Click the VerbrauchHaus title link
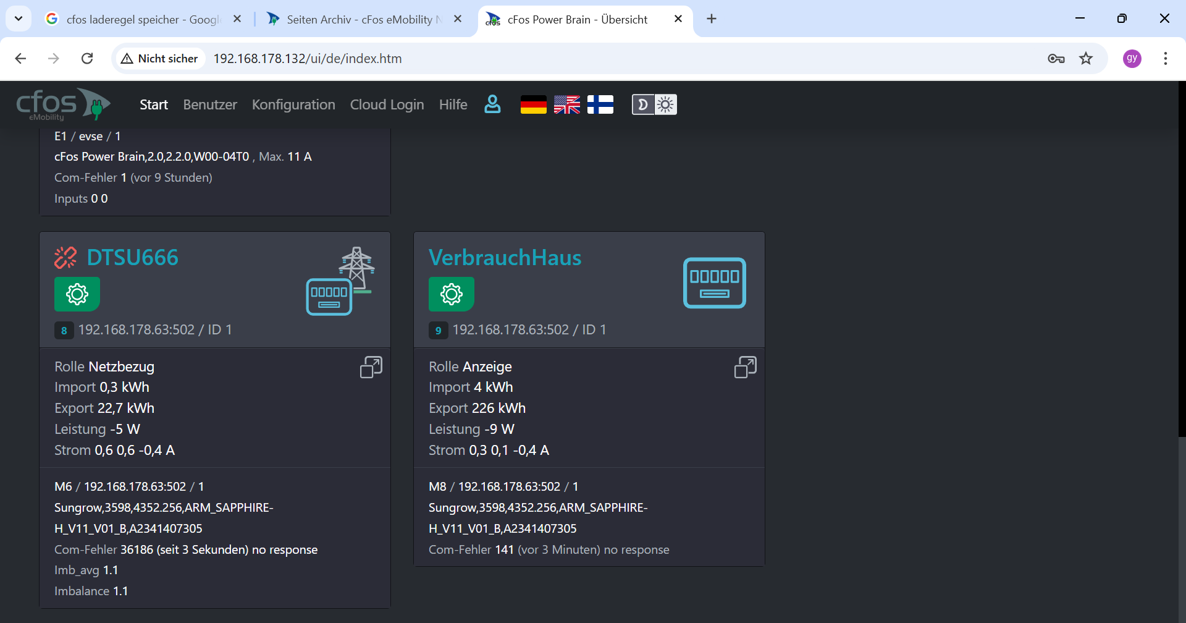This screenshot has width=1186, height=623. (505, 258)
